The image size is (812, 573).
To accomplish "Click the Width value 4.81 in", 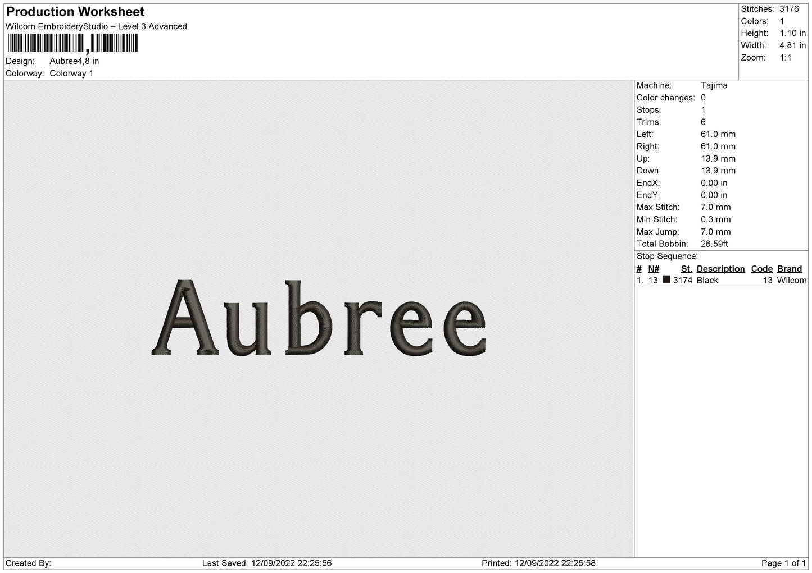I will tap(792, 45).
